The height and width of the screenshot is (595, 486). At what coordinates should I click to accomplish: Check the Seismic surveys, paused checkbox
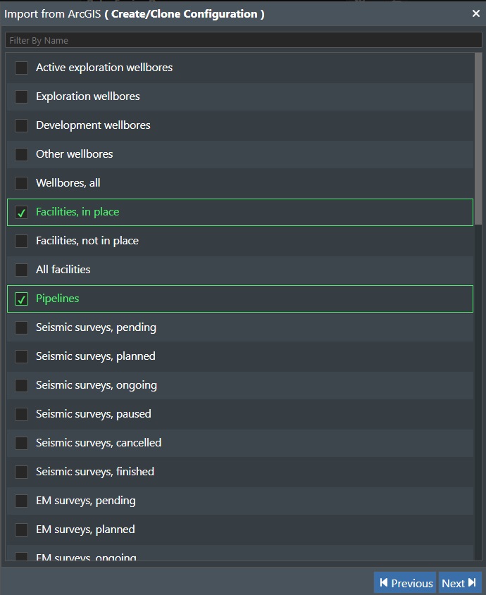[21, 414]
